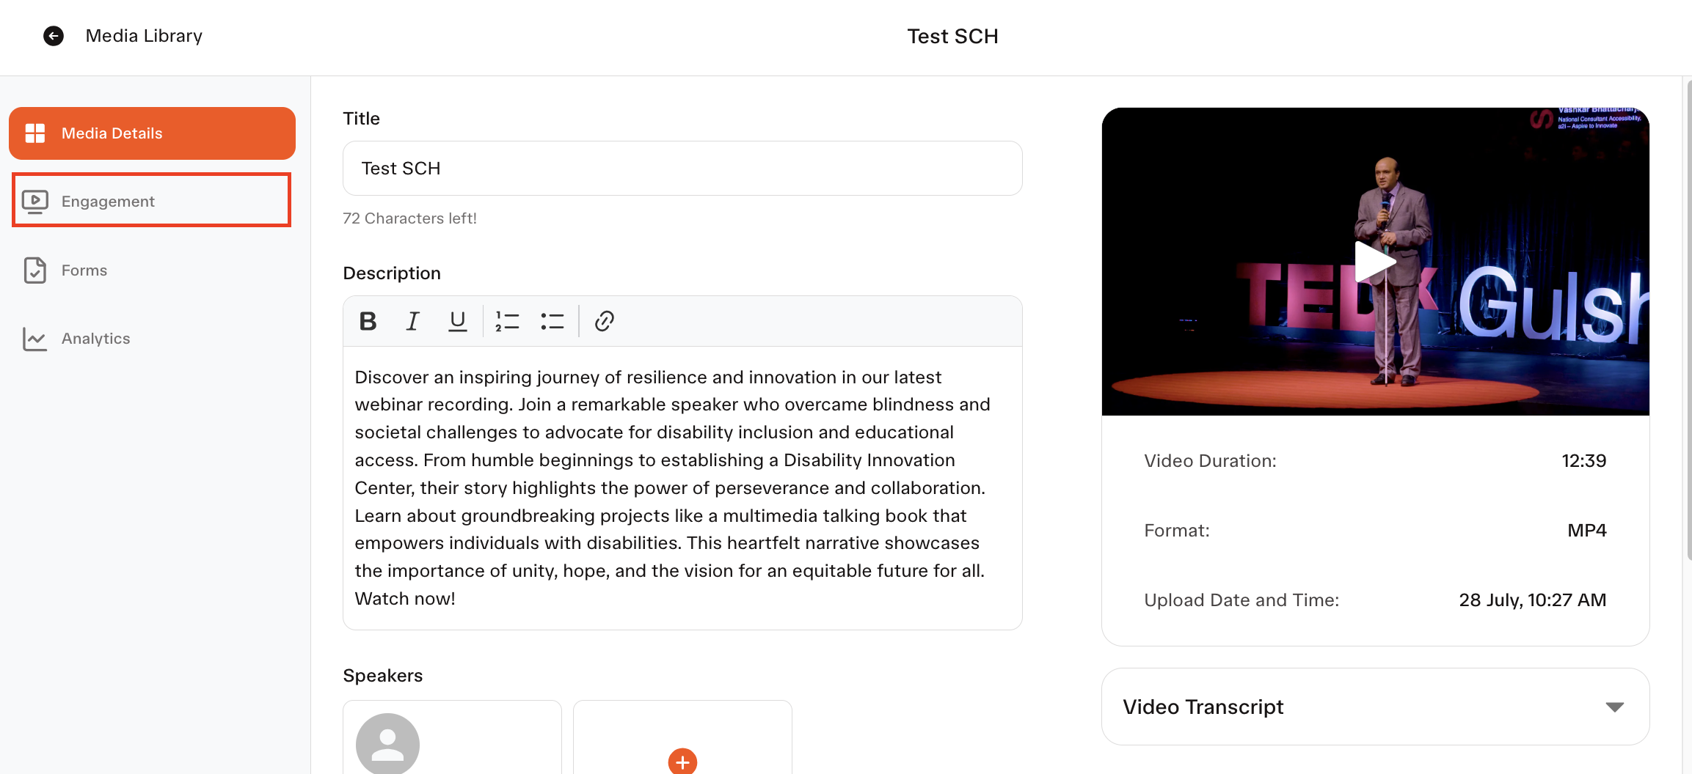Play the TEDx video preview
The height and width of the screenshot is (774, 1692).
tap(1374, 262)
